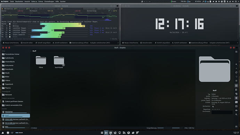Click Dateiverwaltung öffnen in right Konsole
Image resolution: width=240 pixels, height=135 pixels.
point(198,43)
